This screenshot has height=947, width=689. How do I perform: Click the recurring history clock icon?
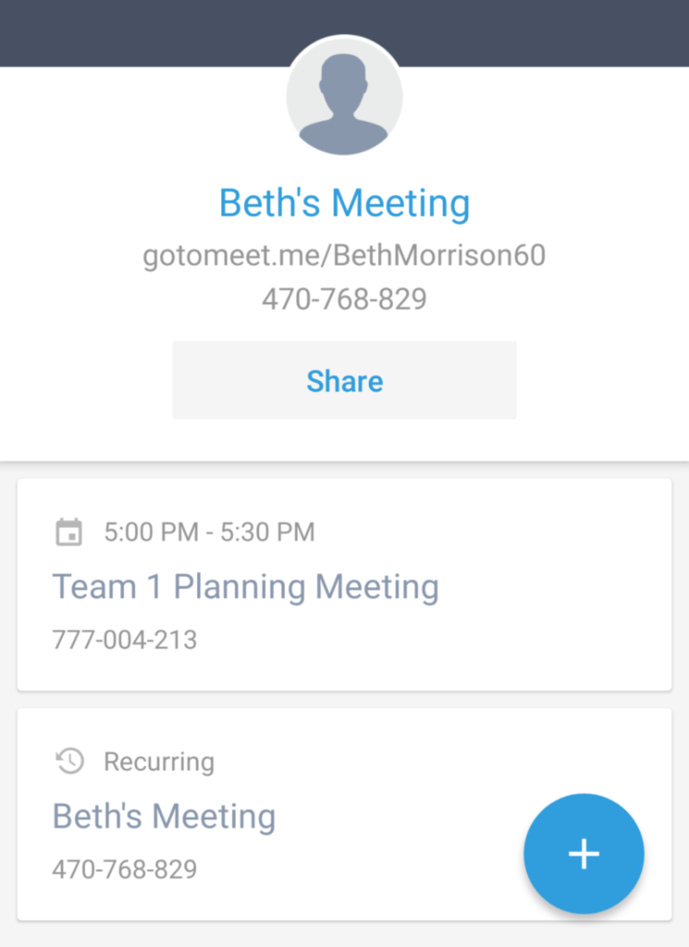point(70,761)
